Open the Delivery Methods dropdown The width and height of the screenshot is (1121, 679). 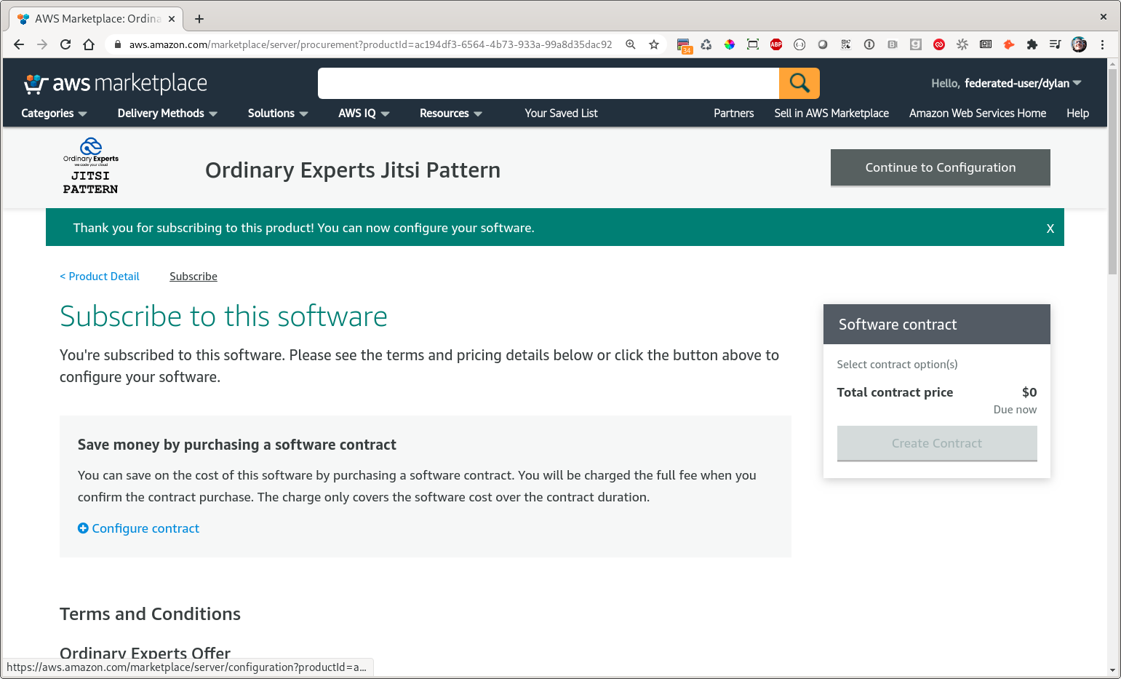pos(167,114)
